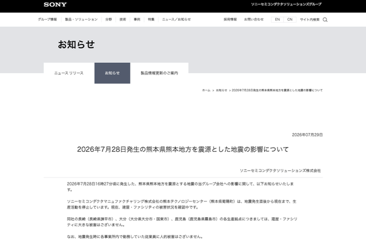The width and height of the screenshot is (366, 244).
Task: Click paragraph mentioning 熊本テクノロジーセンター
Action: point(182,204)
